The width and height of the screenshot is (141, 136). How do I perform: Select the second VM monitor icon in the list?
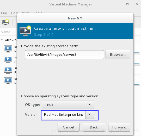8,59
